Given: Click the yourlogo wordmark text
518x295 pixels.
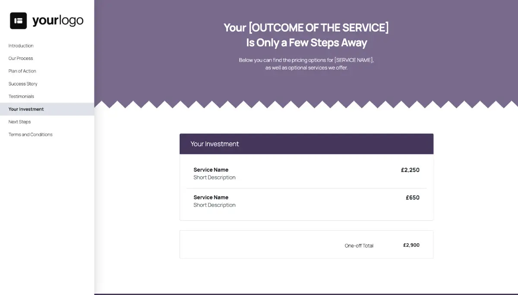Looking at the screenshot, I should [57, 20].
